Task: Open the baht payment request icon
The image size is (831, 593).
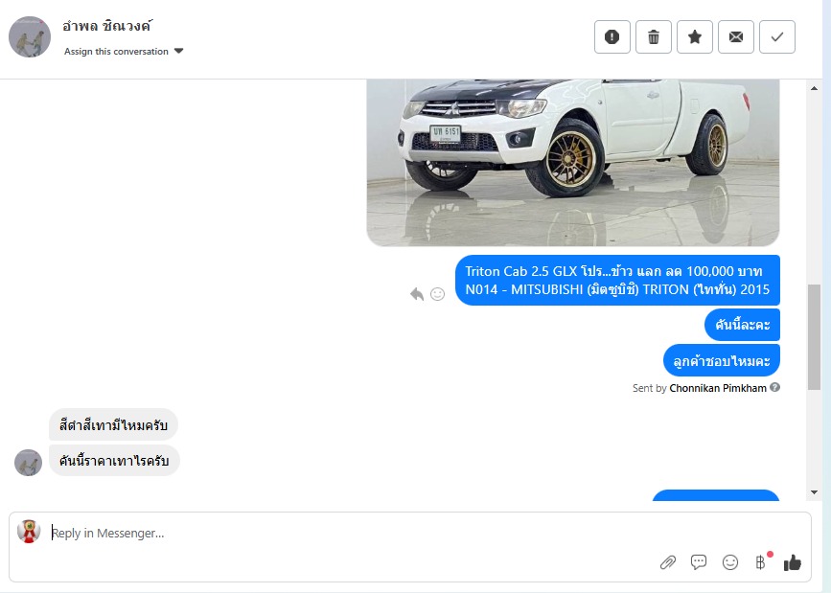Action: [761, 561]
